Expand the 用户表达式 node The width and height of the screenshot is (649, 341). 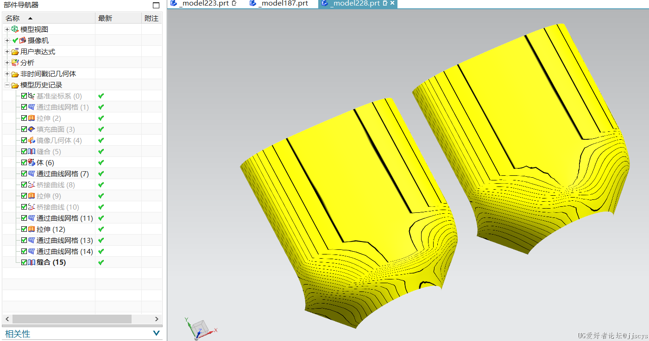pyautogui.click(x=7, y=52)
